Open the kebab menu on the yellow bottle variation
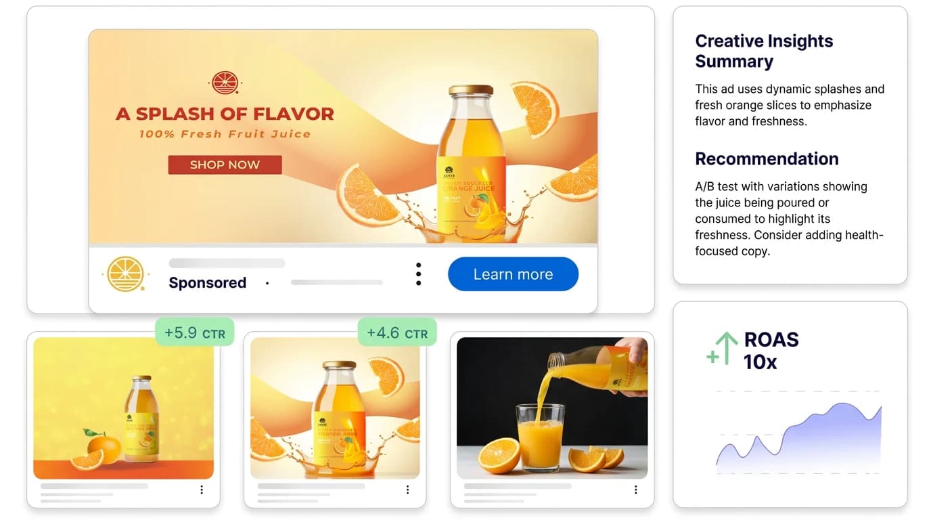 point(201,489)
